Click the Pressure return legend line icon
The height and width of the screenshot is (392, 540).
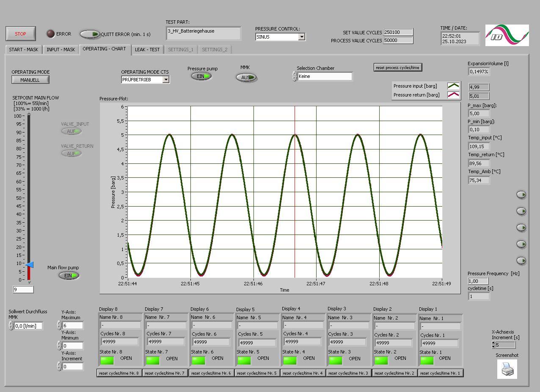[x=453, y=95]
